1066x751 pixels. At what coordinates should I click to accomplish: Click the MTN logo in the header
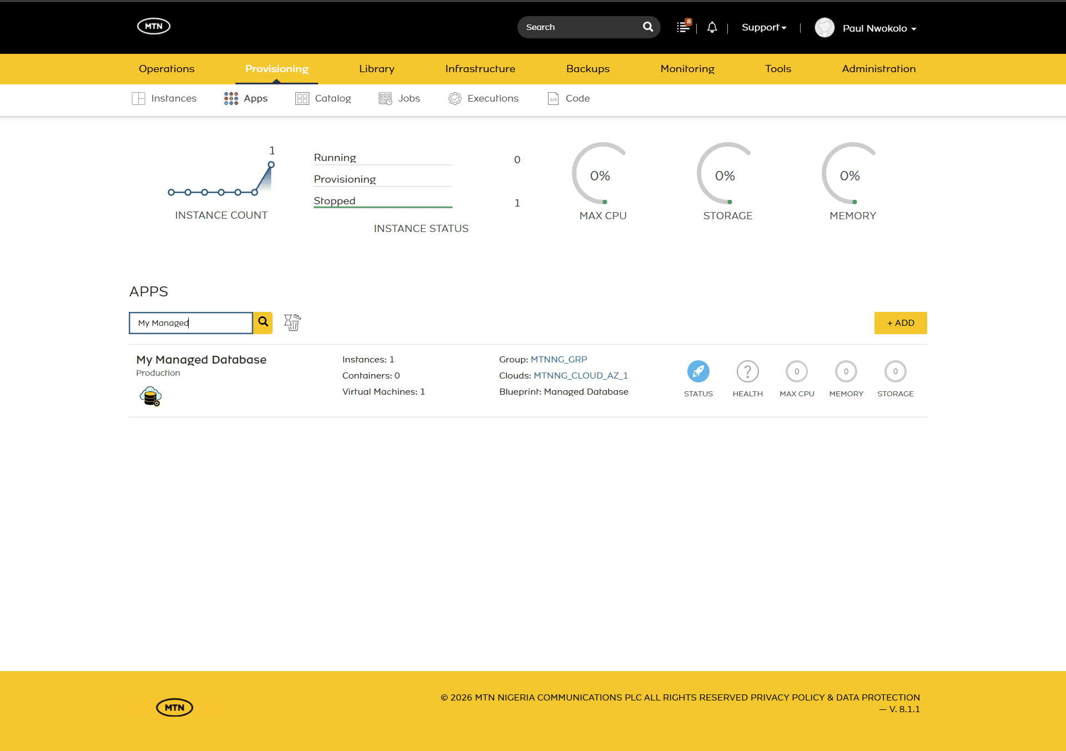[154, 26]
